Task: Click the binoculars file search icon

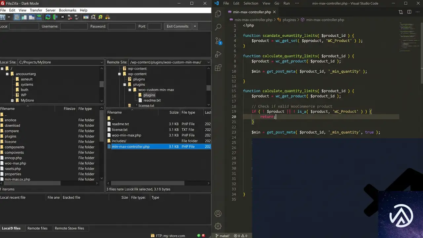Action: point(107,17)
